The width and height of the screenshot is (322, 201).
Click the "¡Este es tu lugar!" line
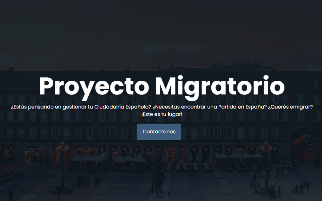point(162,114)
